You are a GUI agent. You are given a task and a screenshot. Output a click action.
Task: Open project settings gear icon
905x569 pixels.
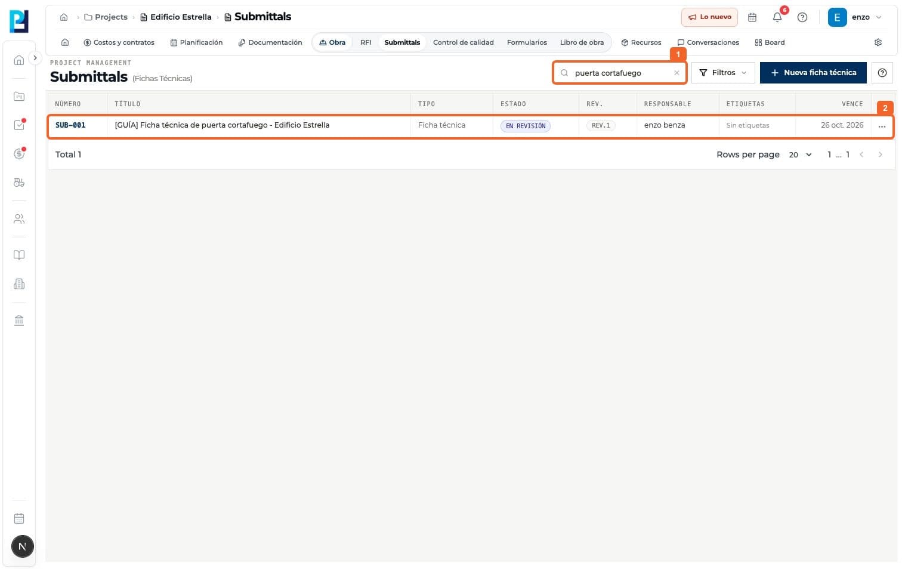point(878,42)
